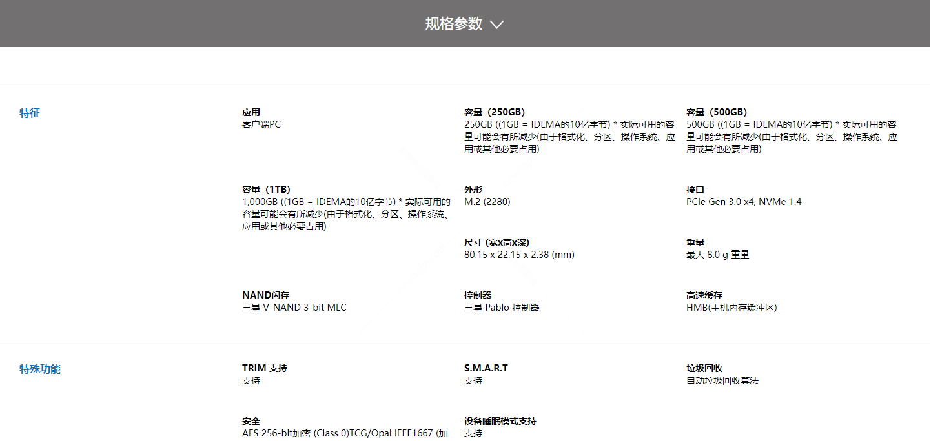Click the 应用 label

(251, 112)
